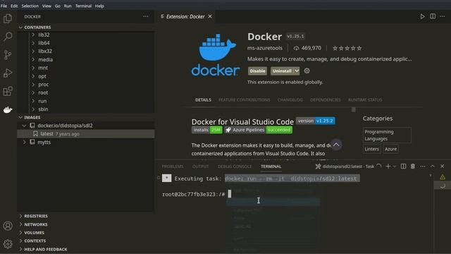Open Source Control view
Image resolution: width=451 pixels, height=254 pixels.
pos(8,55)
